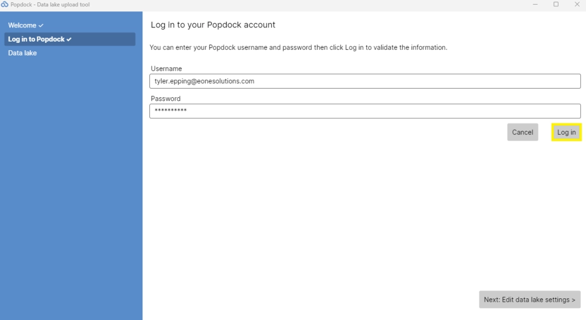Viewport: 586px width, 320px height.
Task: Click the instruction text about validating information
Action: pyautogui.click(x=298, y=47)
